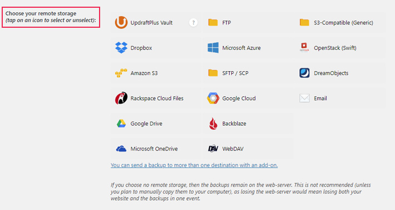
Task: Choose the Google Drive icon
Action: (121, 123)
